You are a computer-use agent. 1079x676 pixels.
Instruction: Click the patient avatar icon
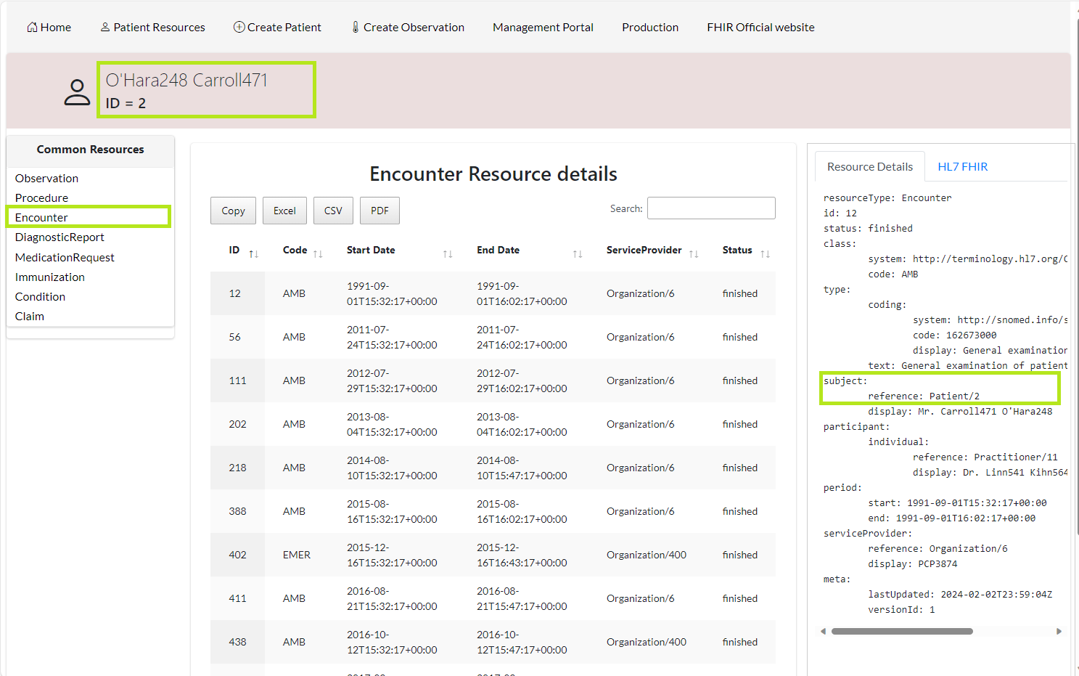click(x=77, y=93)
